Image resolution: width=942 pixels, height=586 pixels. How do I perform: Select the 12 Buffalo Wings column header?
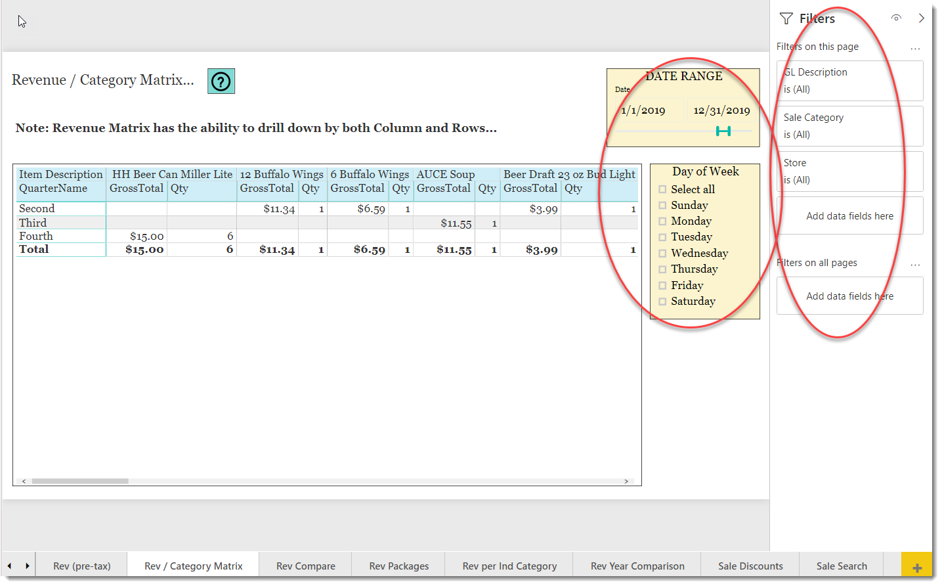point(282,175)
